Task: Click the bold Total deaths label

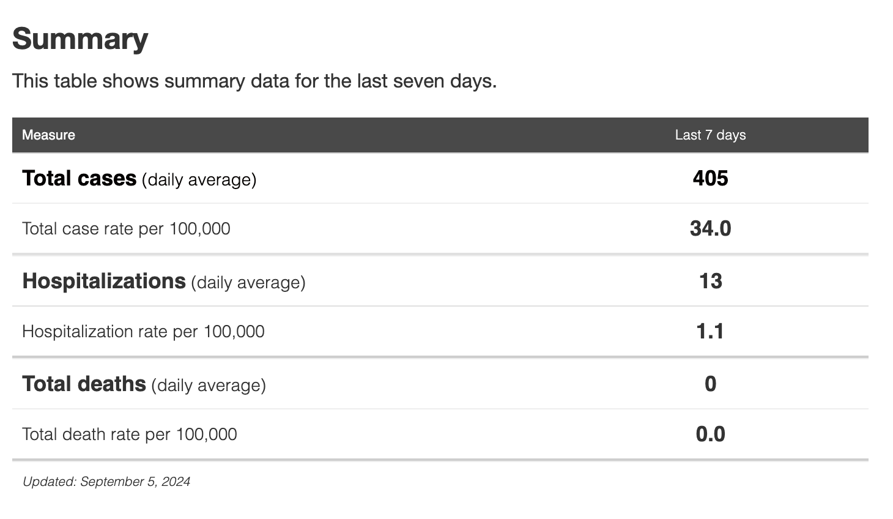Action: (x=84, y=384)
